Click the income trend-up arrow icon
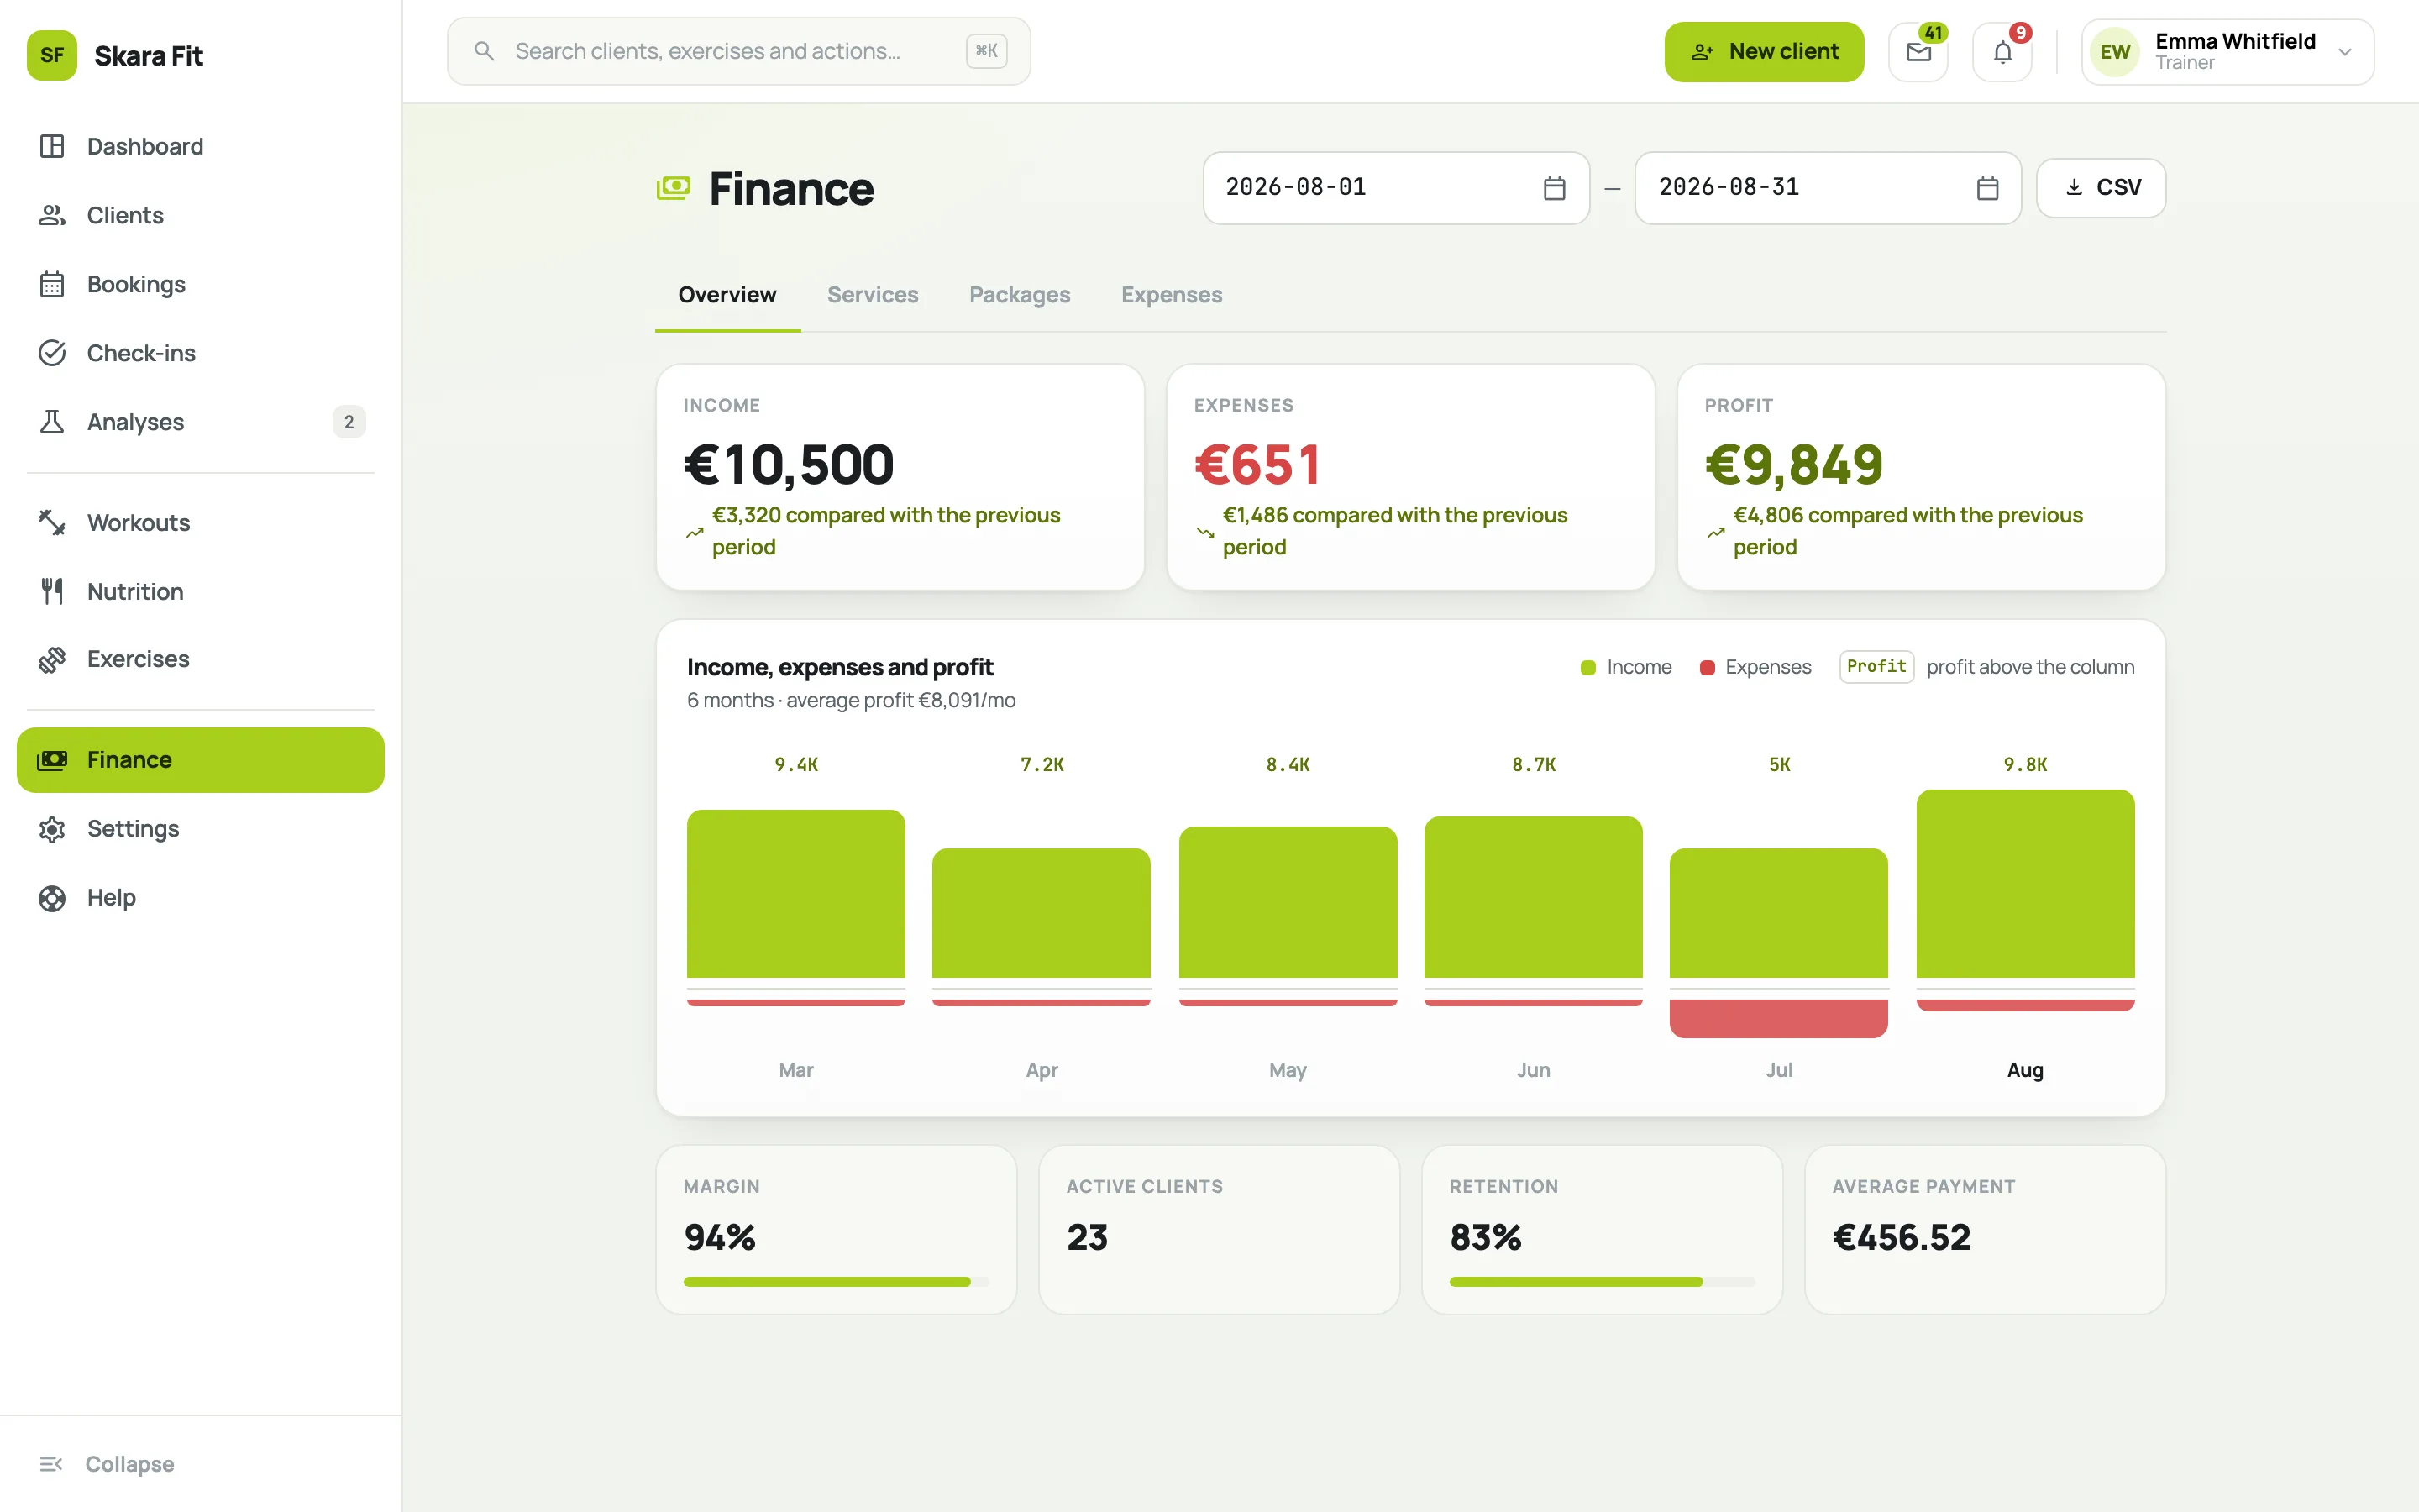2419x1512 pixels. 695,532
